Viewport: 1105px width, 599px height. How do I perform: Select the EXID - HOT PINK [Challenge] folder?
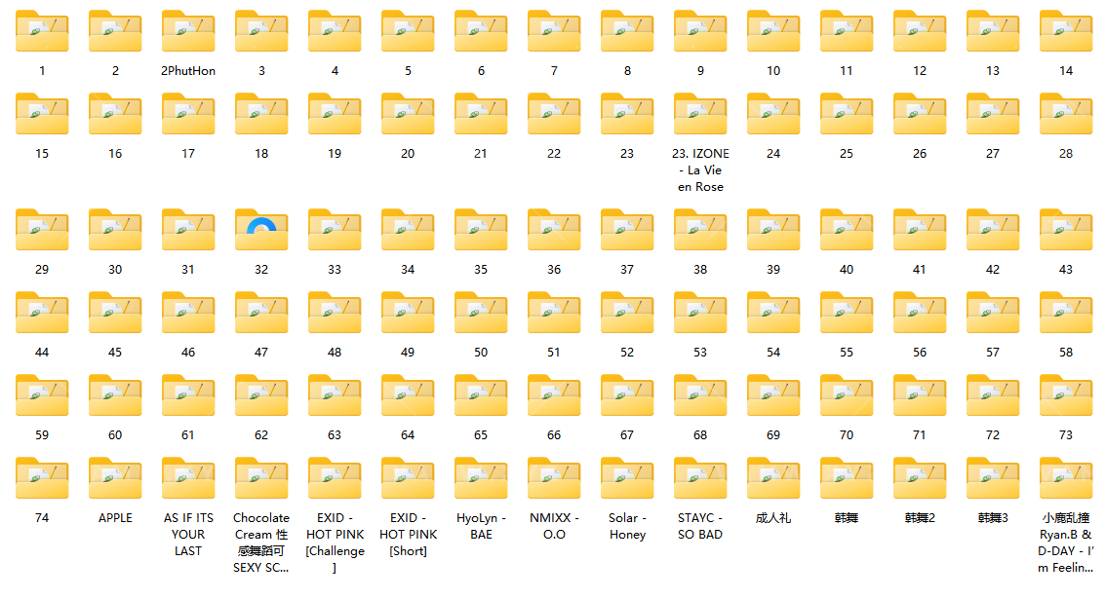[335, 479]
